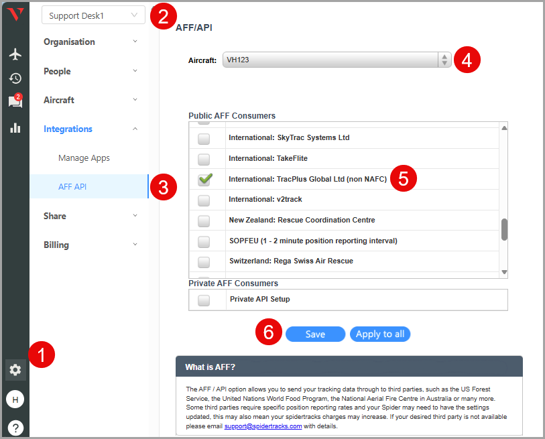Expand the People sidebar section
Screen dimensions: 545x439
point(90,71)
